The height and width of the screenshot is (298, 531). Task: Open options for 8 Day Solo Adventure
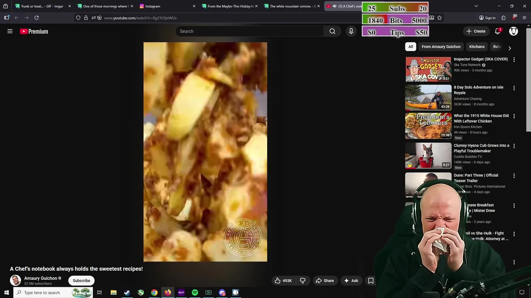pos(514,88)
